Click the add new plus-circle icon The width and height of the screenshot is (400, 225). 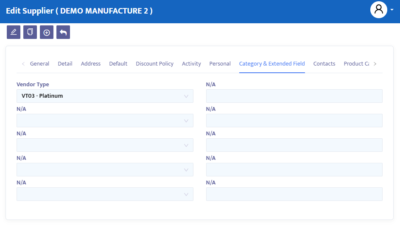[x=47, y=32]
